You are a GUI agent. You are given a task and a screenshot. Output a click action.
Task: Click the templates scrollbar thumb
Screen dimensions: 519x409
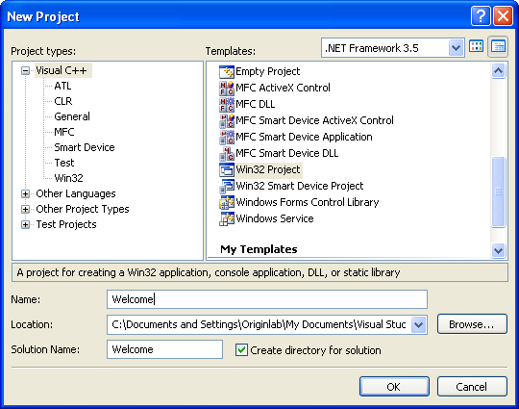tap(498, 192)
